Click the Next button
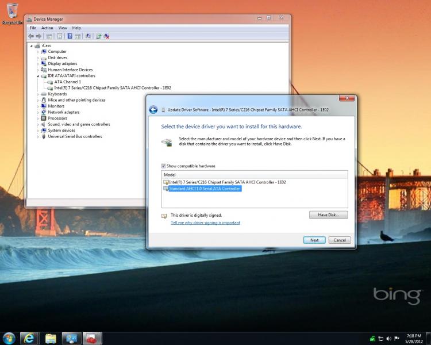The image size is (431, 345). [x=314, y=240]
